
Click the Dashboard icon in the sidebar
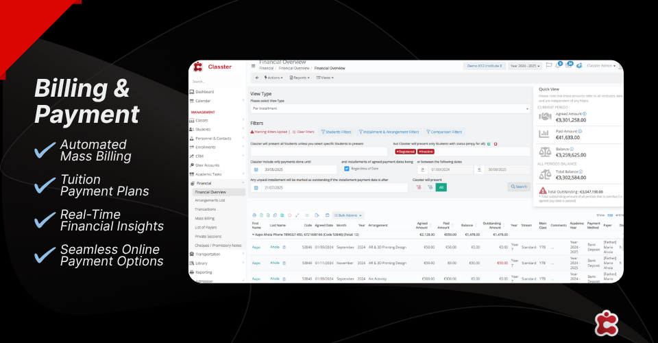192,92
